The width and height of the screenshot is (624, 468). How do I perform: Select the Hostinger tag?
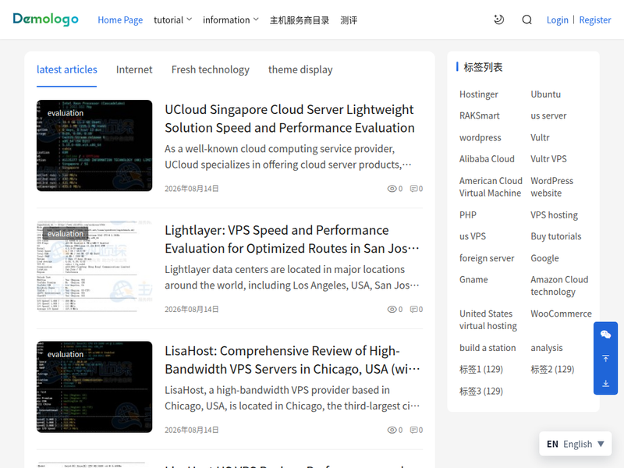478,94
